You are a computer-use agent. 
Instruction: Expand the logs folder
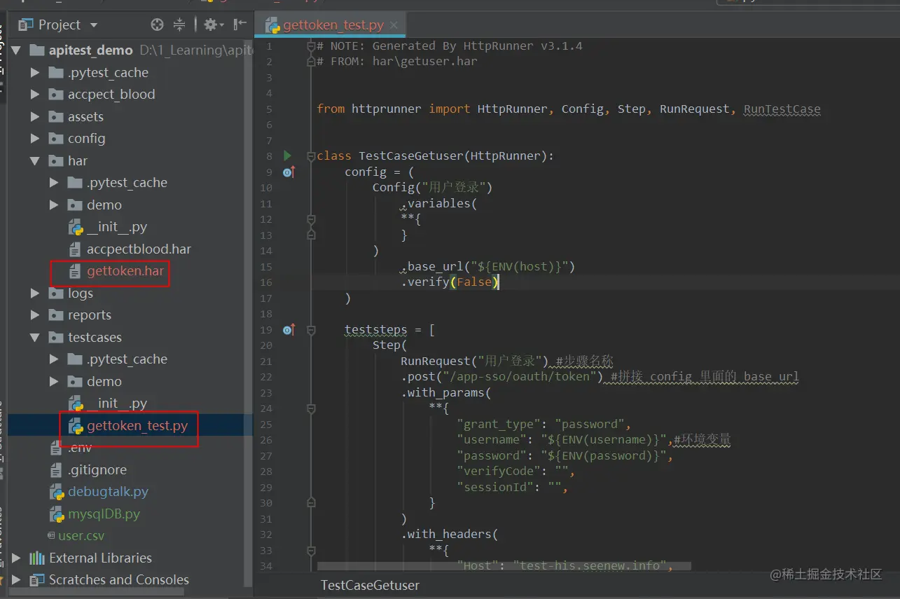point(35,294)
